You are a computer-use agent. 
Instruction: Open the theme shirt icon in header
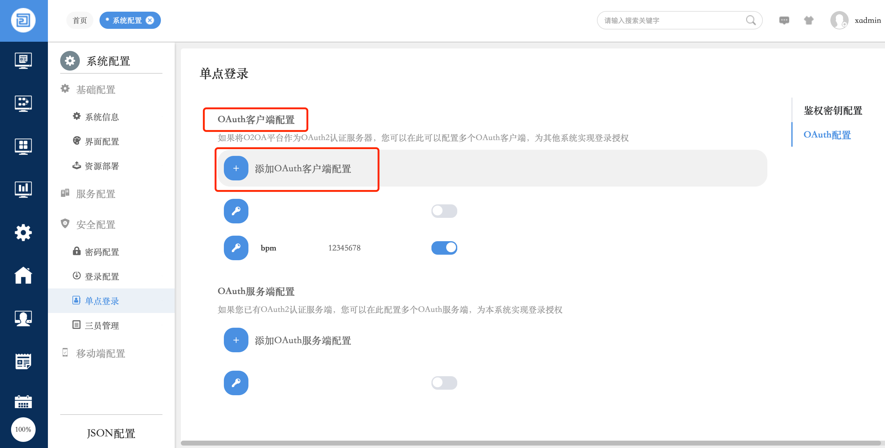click(809, 20)
